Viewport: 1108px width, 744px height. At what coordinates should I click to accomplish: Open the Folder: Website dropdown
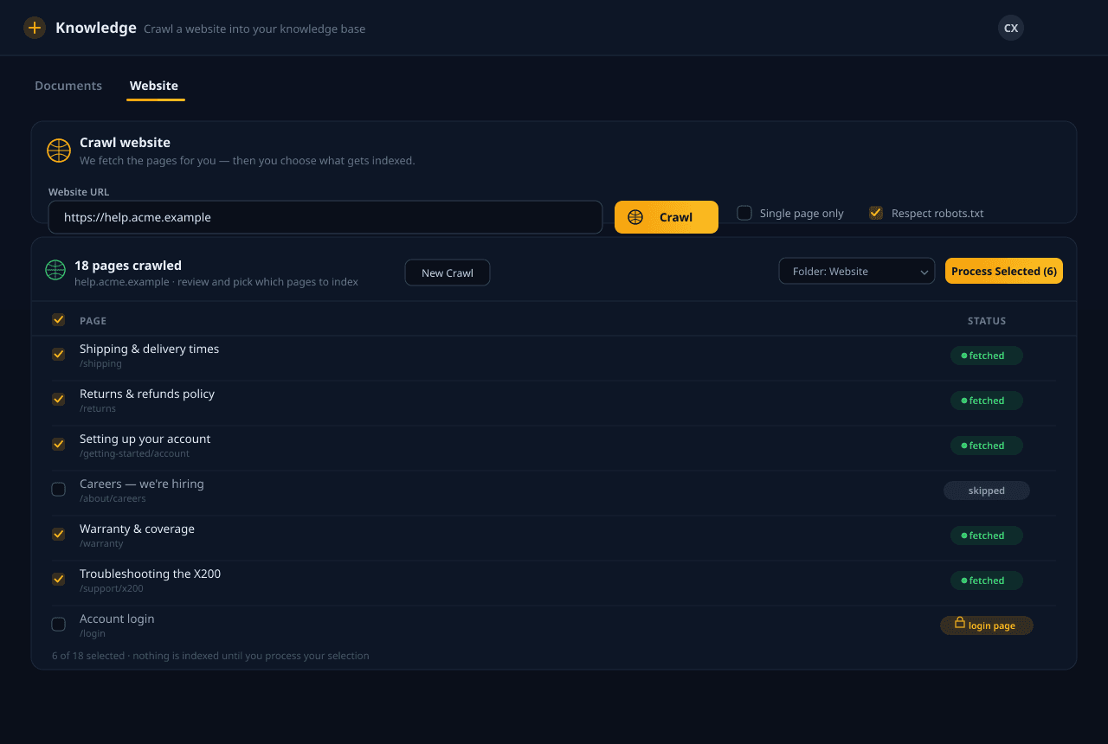[x=857, y=271]
